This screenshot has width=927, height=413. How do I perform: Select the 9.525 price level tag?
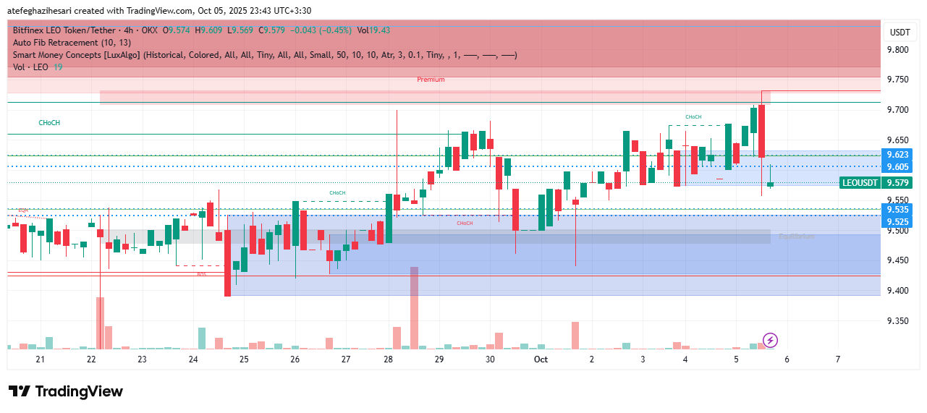click(x=899, y=222)
